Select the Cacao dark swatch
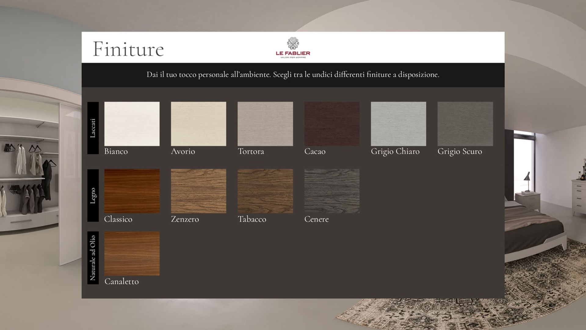The height and width of the screenshot is (330, 586). coord(332,124)
